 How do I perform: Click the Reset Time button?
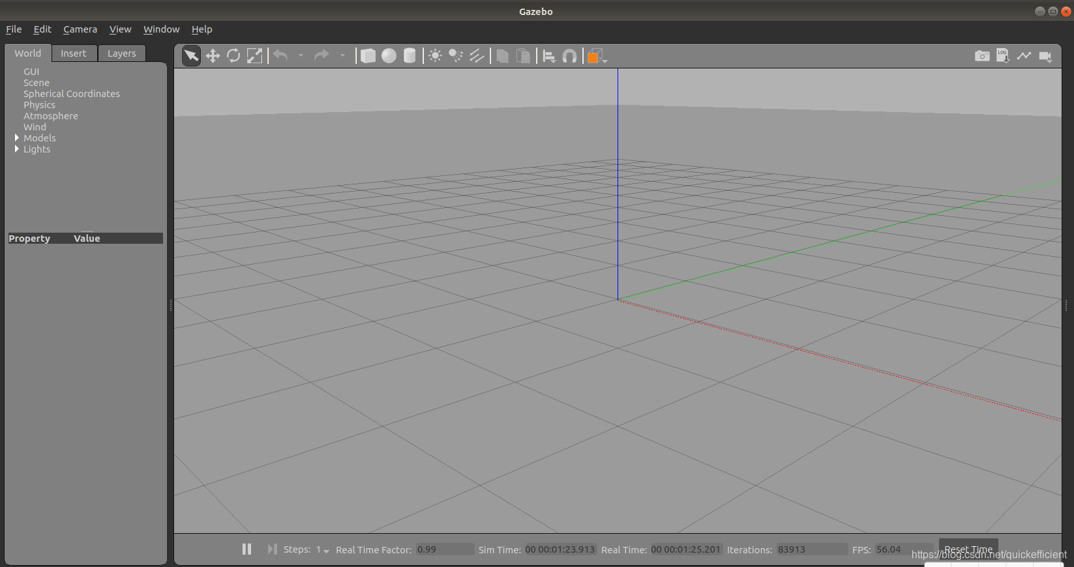coord(968,549)
